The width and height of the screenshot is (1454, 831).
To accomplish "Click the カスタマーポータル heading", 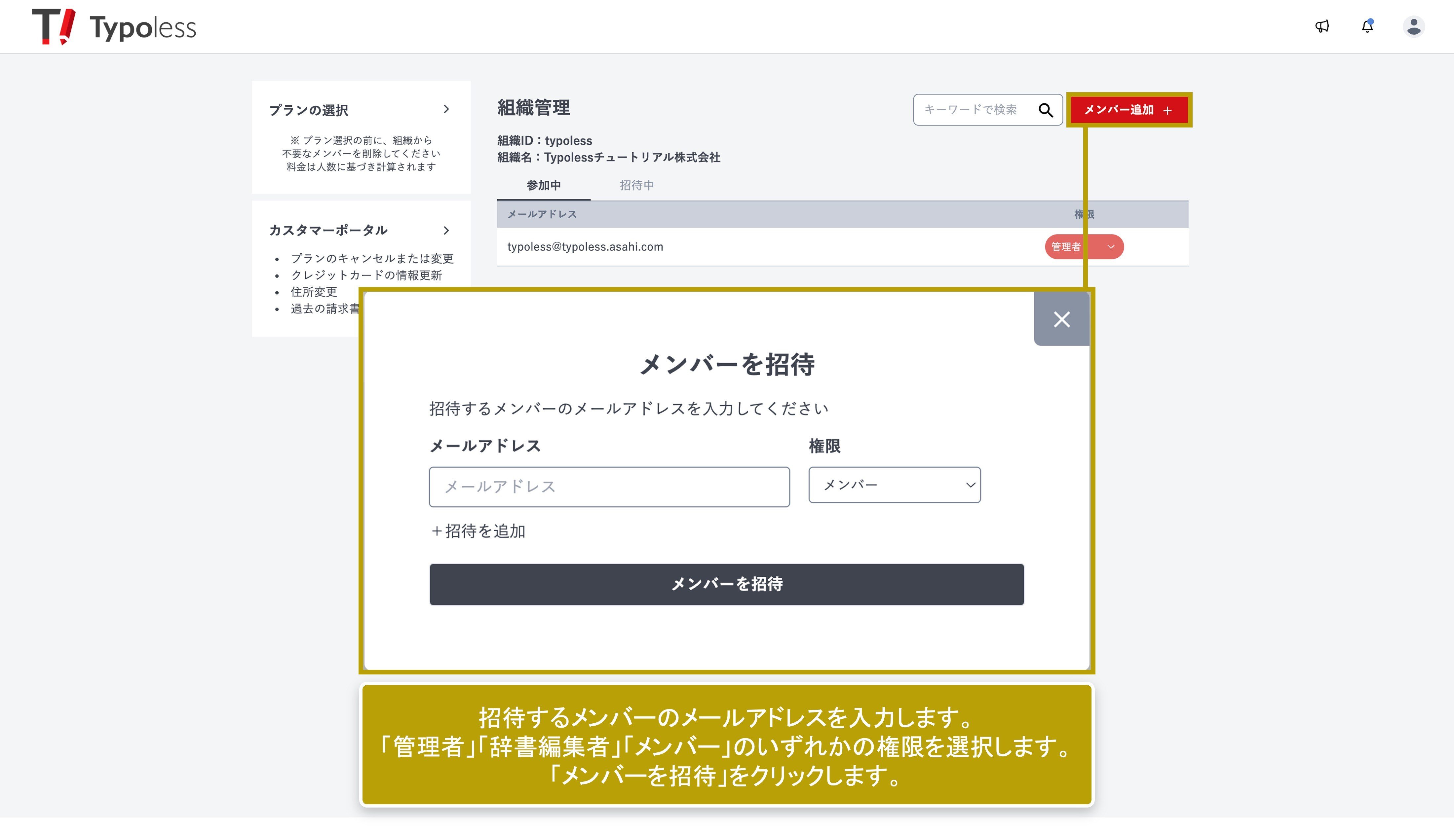I will [328, 230].
